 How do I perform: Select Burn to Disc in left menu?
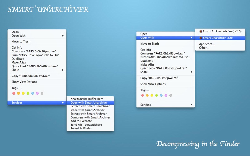[37, 55]
